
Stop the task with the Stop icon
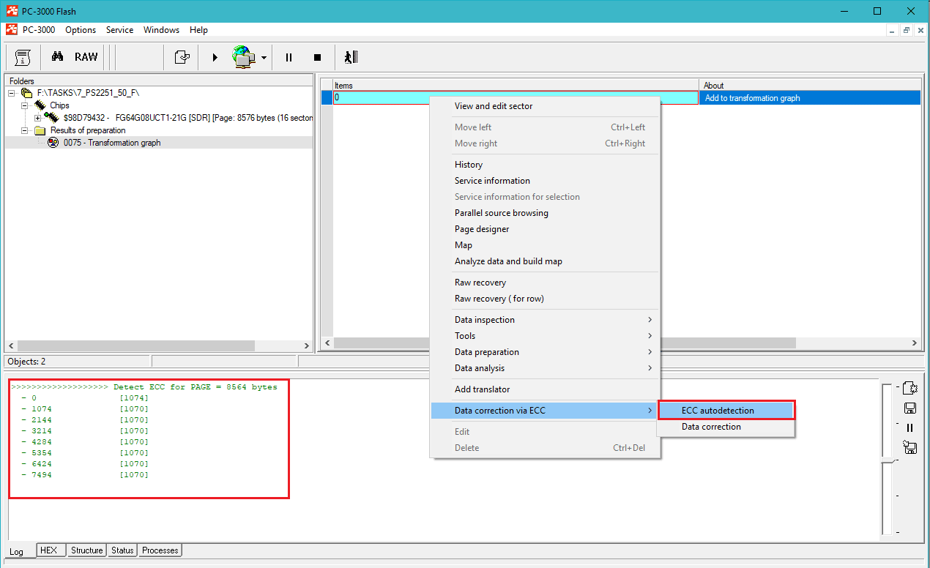[317, 57]
